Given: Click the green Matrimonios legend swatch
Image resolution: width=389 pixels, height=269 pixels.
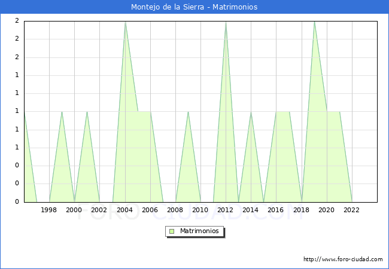Looking at the screenshot, I should [x=172, y=231].
